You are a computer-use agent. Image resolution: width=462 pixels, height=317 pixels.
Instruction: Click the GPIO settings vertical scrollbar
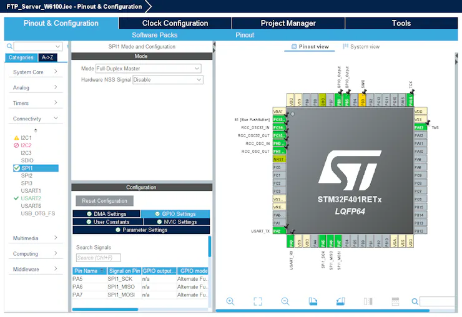210,246
